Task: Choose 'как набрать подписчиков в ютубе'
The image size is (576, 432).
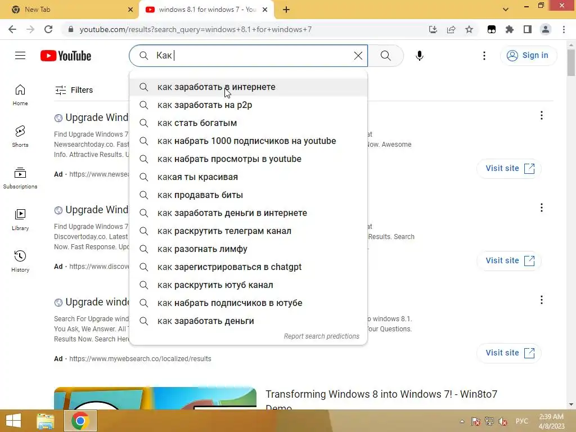Action: point(248,303)
